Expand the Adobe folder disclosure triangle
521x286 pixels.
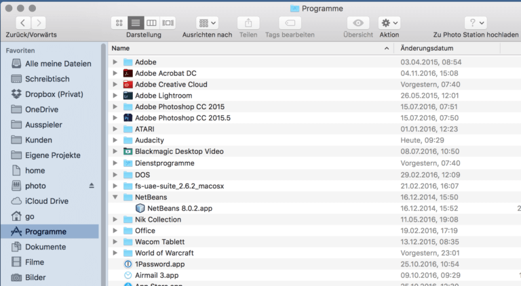(115, 62)
